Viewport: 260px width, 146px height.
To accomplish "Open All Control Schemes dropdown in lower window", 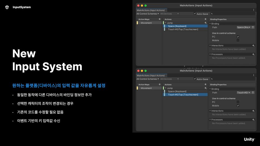I will pos(148,79).
